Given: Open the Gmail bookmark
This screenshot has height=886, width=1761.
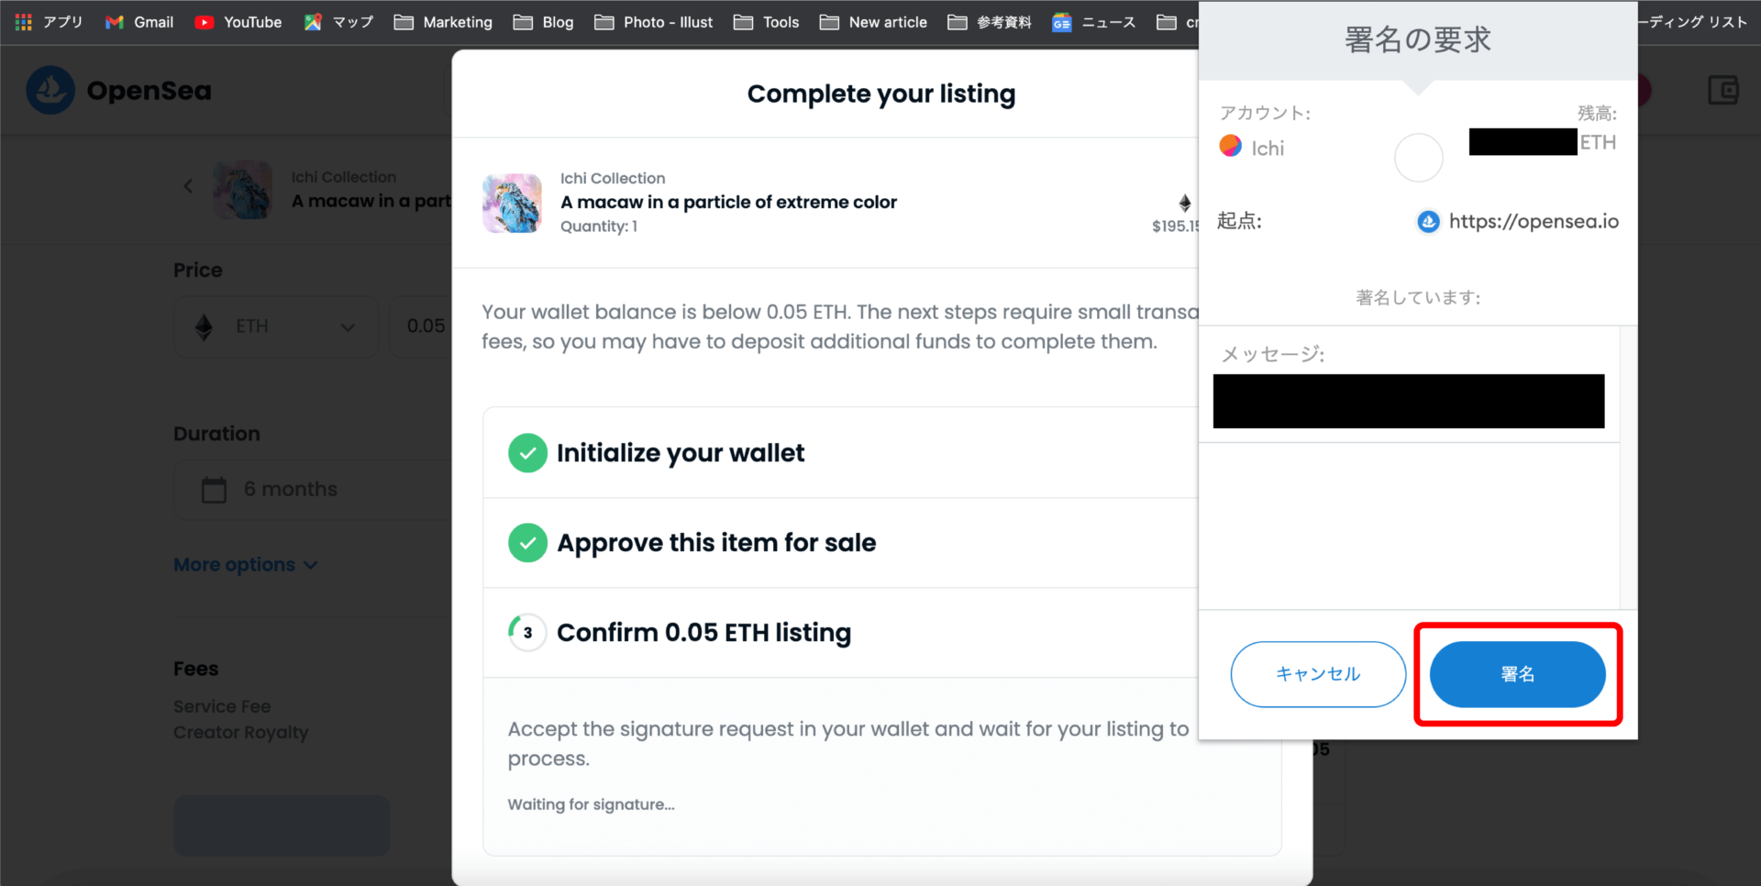Looking at the screenshot, I should coord(139,22).
